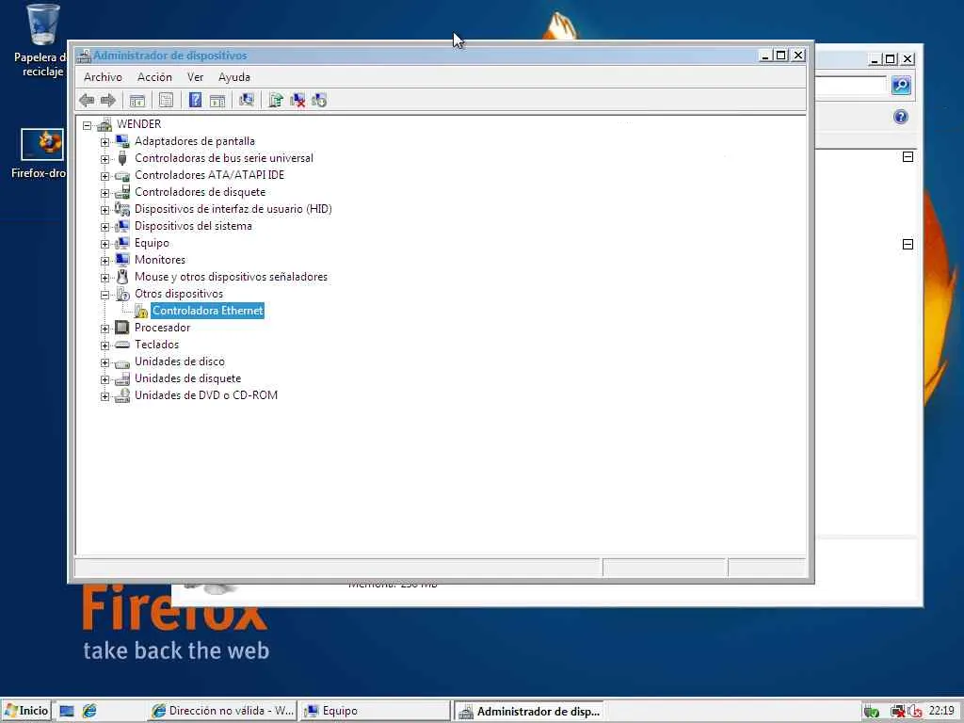This screenshot has width=964, height=723.
Task: Click the Adaptadores de pantalla icon
Action: [x=122, y=141]
